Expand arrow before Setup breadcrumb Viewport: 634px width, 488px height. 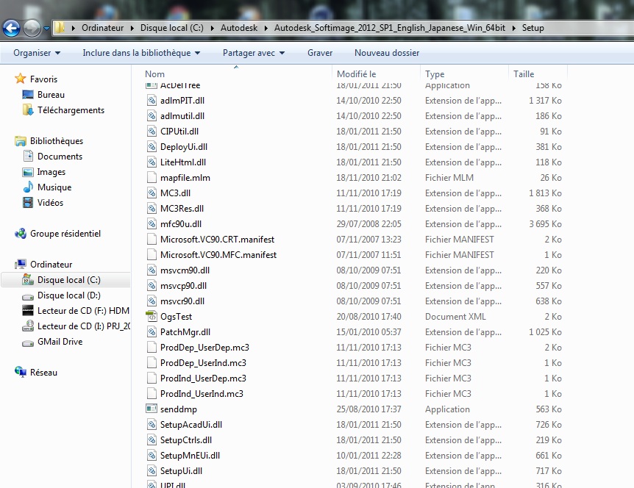pos(513,28)
